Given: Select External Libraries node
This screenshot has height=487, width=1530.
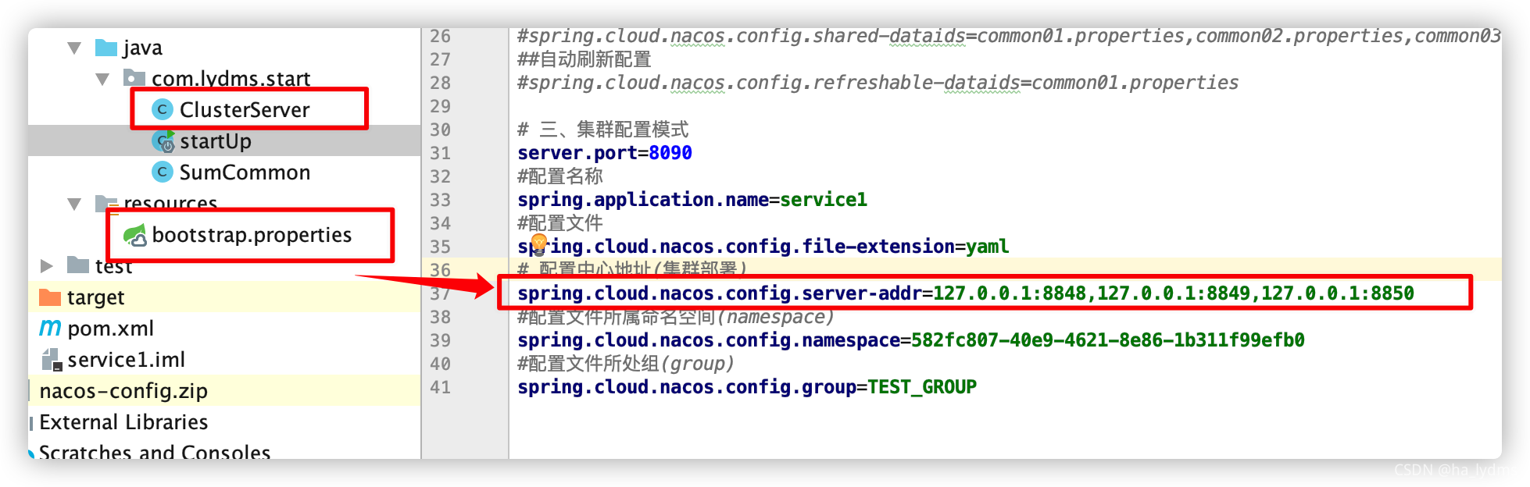Looking at the screenshot, I should pos(123,422).
